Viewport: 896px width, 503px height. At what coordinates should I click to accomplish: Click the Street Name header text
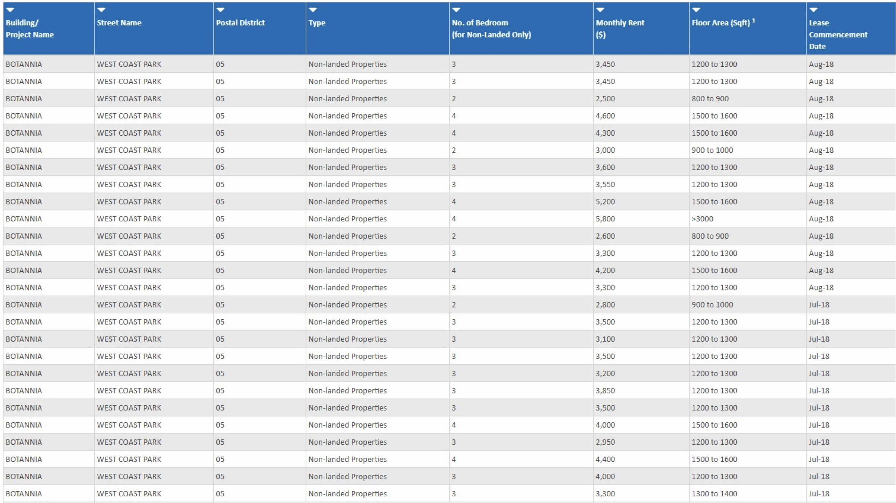click(119, 23)
